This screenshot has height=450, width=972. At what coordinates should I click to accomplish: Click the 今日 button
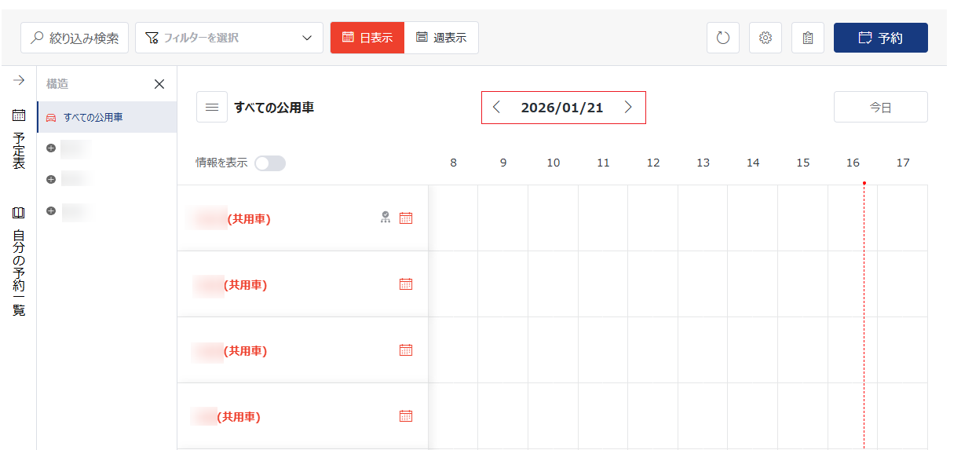[x=881, y=108]
